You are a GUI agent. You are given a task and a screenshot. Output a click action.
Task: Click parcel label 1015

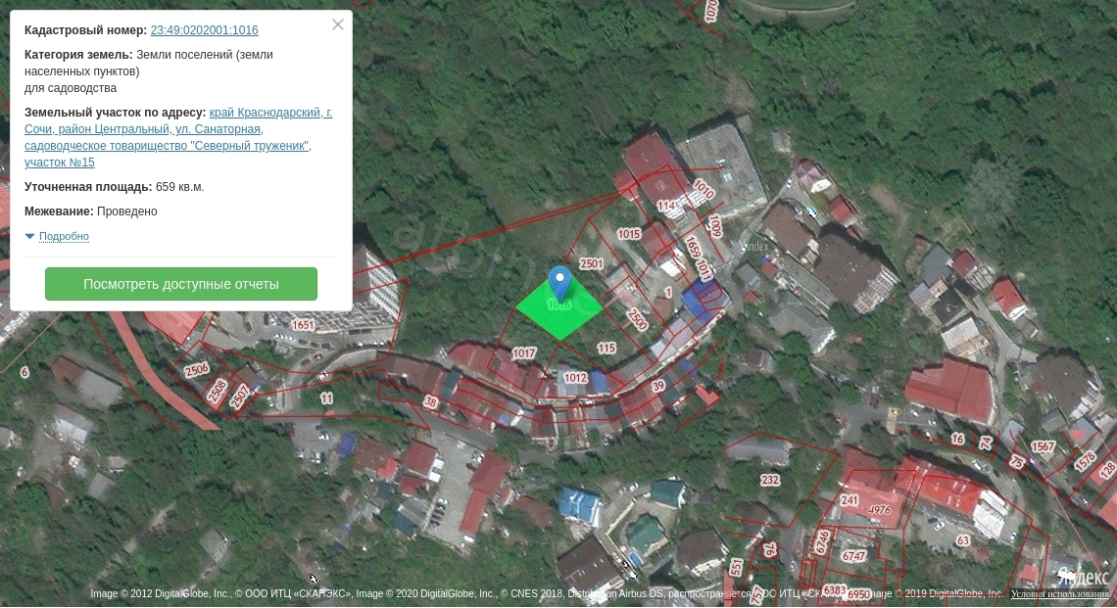[x=628, y=234]
